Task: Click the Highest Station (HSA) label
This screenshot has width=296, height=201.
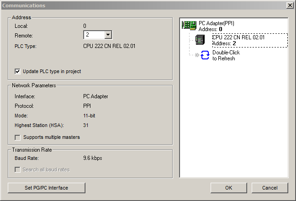Action: coord(39,125)
